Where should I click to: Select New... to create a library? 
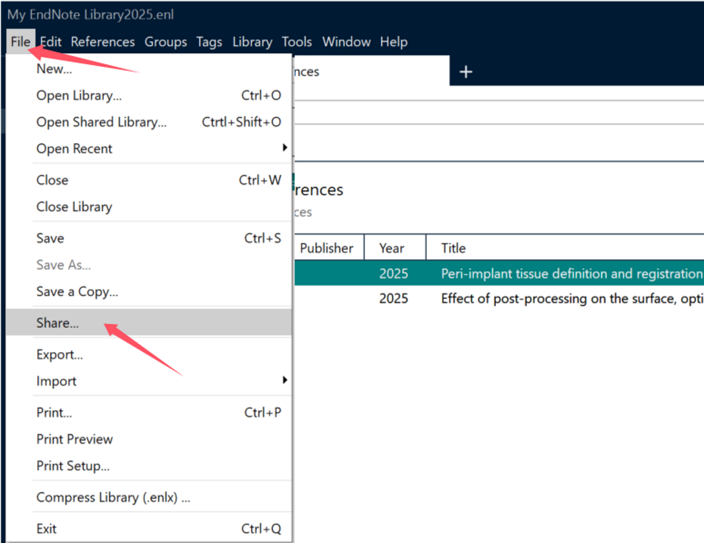(x=53, y=68)
